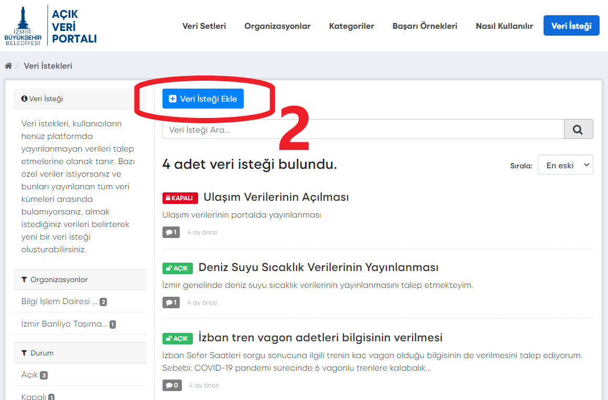
Task: Click the Veri İsteği button in header
Action: pyautogui.click(x=571, y=26)
